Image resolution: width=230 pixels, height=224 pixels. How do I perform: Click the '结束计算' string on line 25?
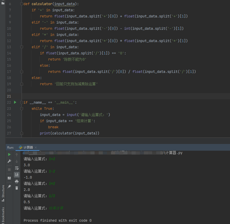pyautogui.click(x=84, y=121)
